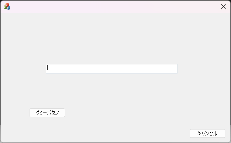The width and height of the screenshot is (231, 143).
Task: Click the blank title bar area
Action: coord(115,6)
